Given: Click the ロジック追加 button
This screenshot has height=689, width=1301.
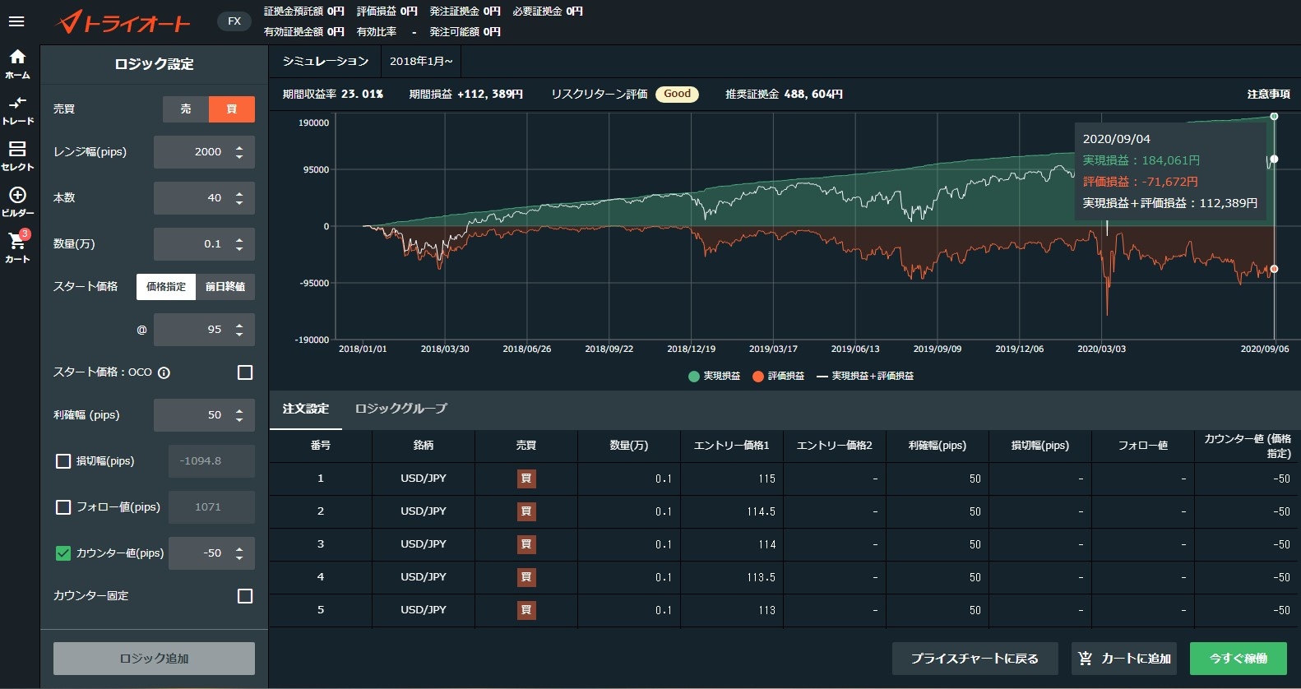Looking at the screenshot, I should pyautogui.click(x=154, y=659).
